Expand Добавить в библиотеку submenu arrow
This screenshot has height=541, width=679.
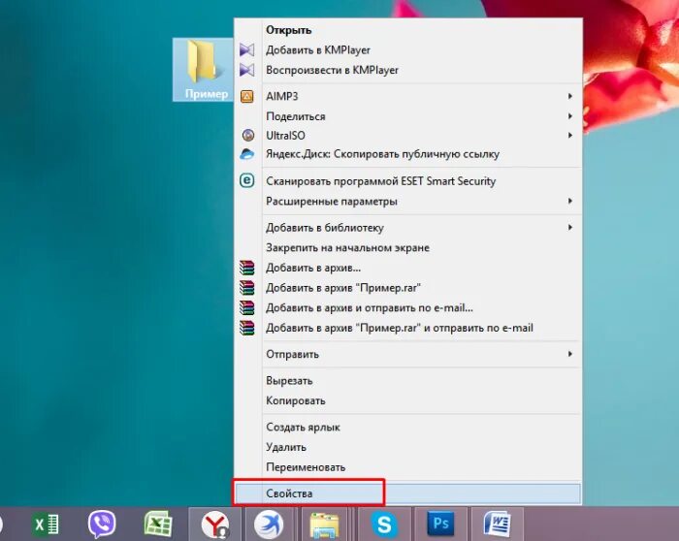point(570,227)
